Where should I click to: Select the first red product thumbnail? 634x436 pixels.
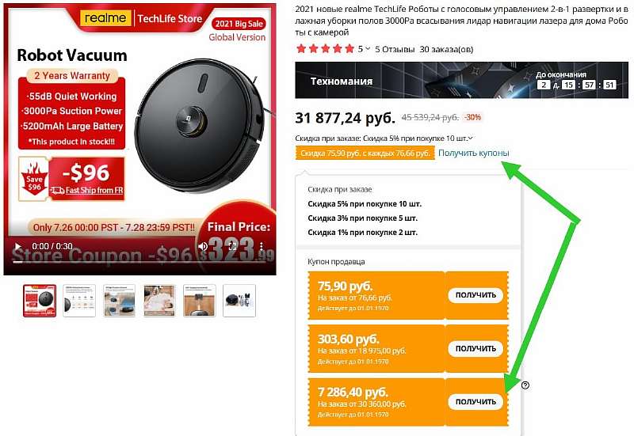pos(40,301)
